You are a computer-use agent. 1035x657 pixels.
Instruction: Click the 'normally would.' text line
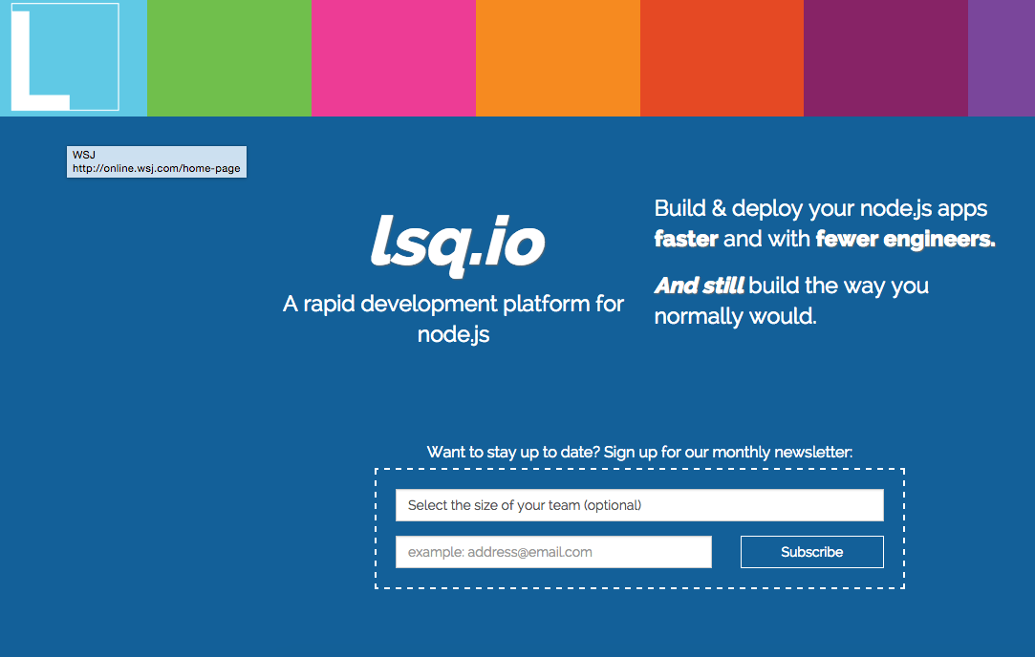click(x=735, y=316)
